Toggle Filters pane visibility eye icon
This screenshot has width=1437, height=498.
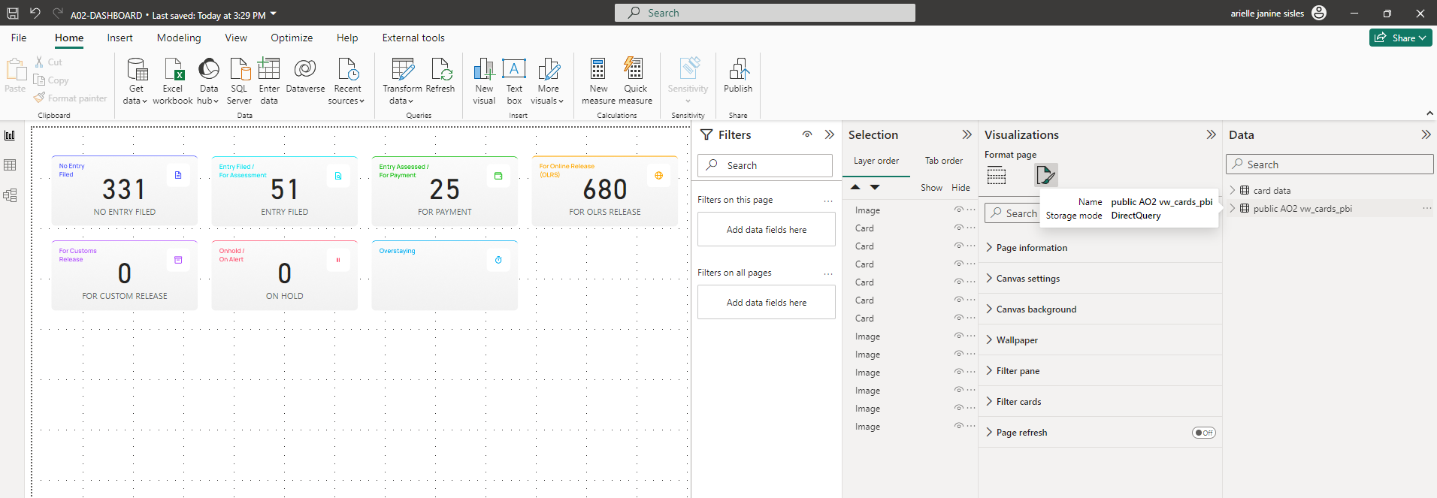(807, 134)
